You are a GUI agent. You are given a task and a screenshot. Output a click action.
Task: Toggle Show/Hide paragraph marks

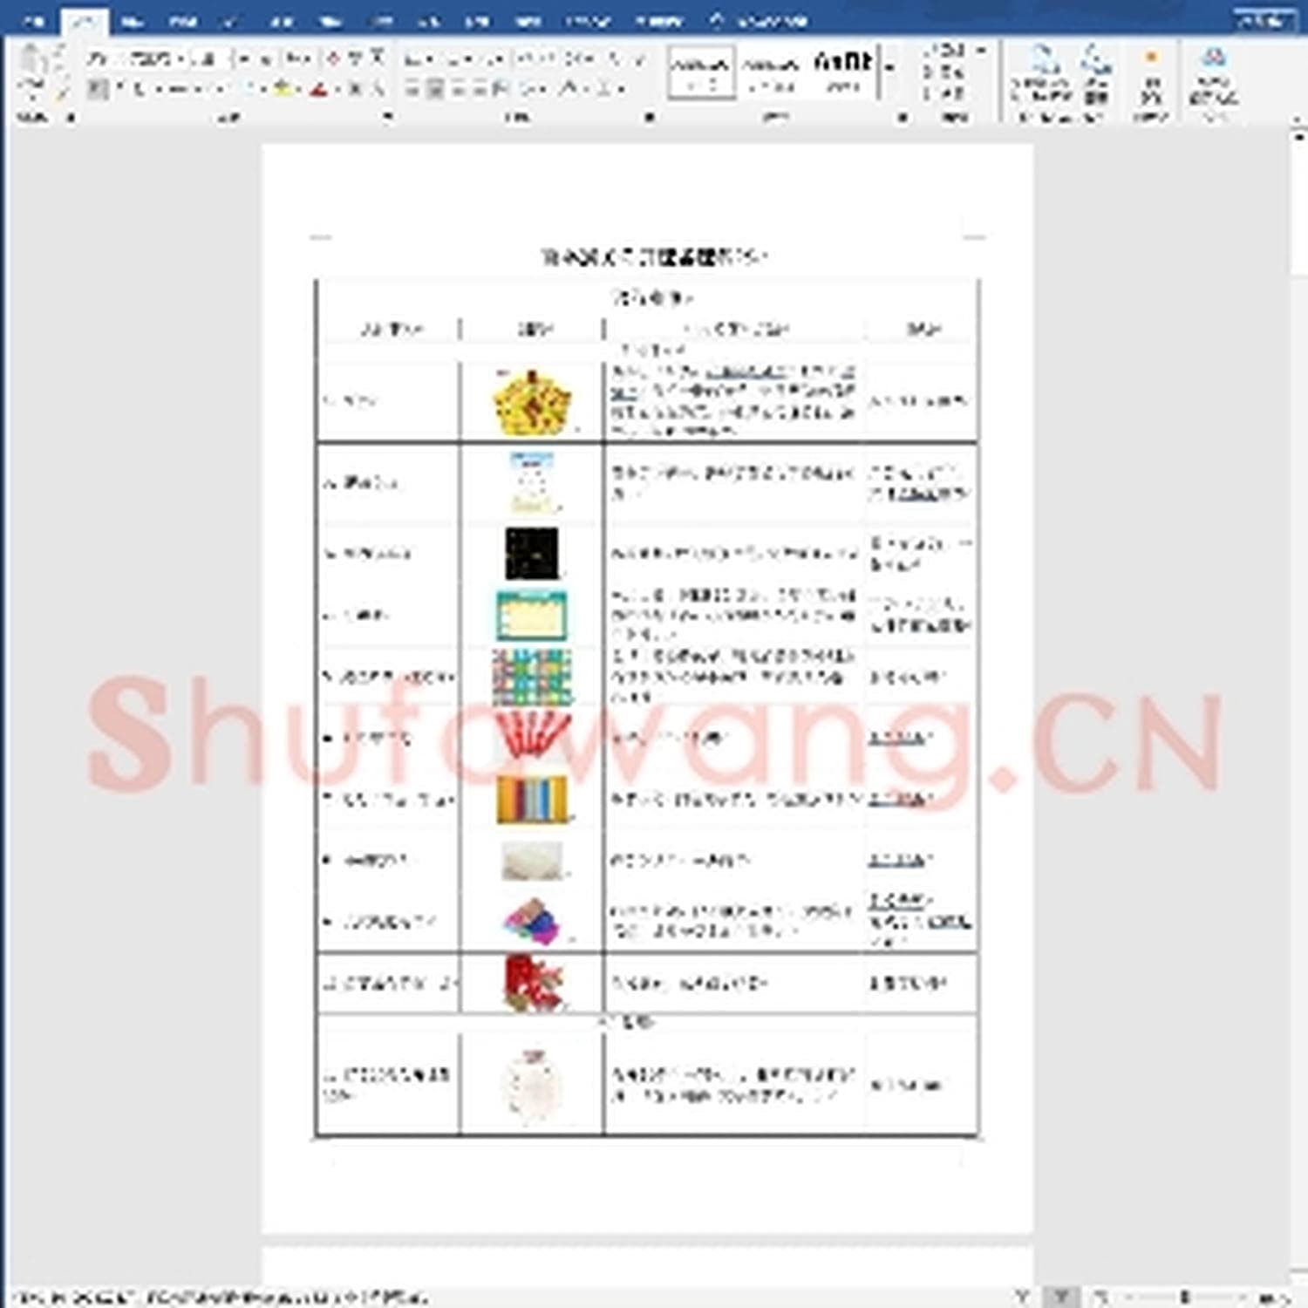pos(639,59)
